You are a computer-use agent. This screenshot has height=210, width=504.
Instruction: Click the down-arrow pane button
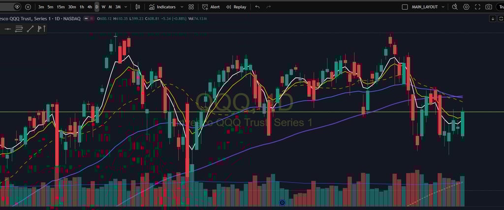pos(493,19)
